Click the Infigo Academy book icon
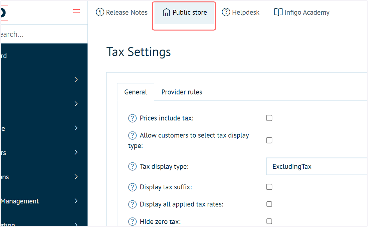The height and width of the screenshot is (227, 368). point(278,12)
